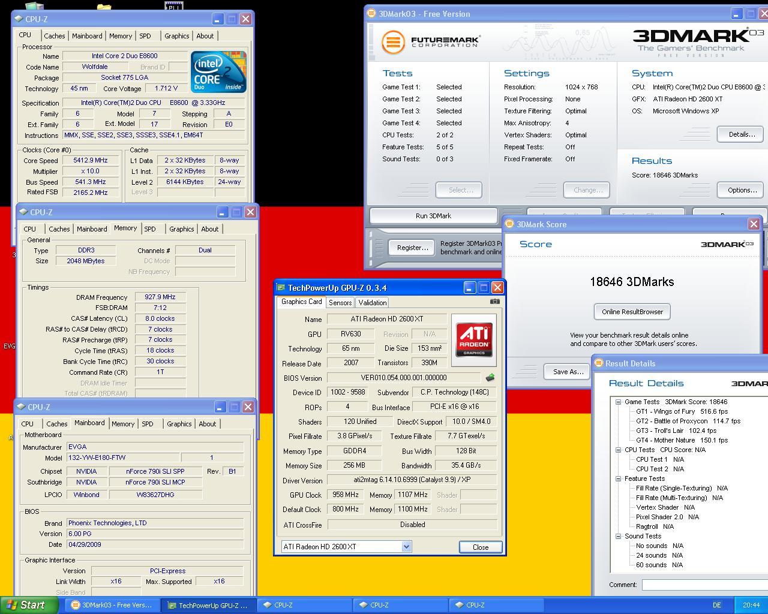Viewport: 768px width, 614px height.
Task: Click the desktop folder icon at top
Action: point(104,7)
